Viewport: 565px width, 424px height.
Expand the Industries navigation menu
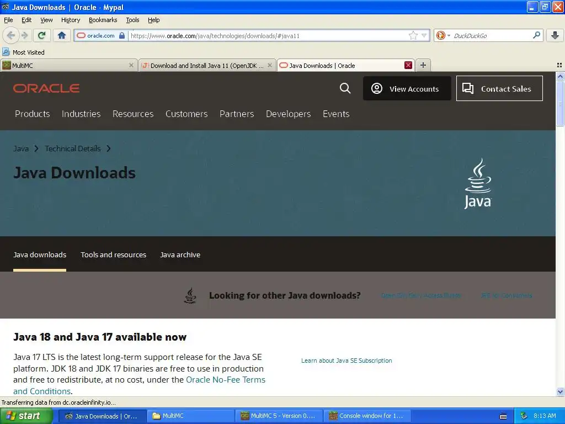pyautogui.click(x=81, y=114)
